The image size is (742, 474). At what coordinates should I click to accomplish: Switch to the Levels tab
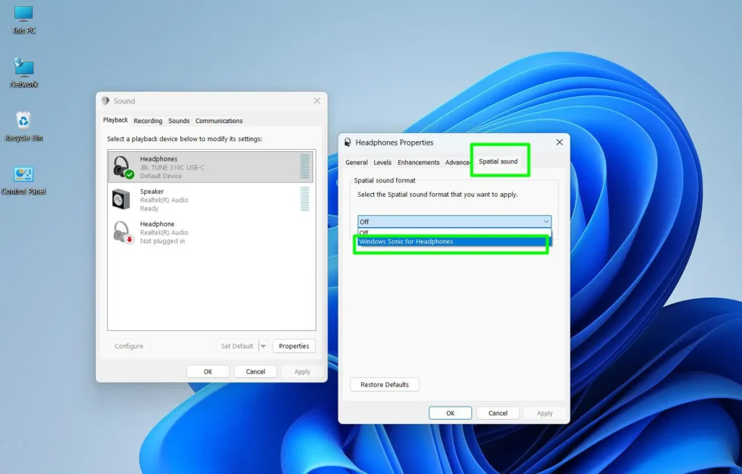coord(383,162)
